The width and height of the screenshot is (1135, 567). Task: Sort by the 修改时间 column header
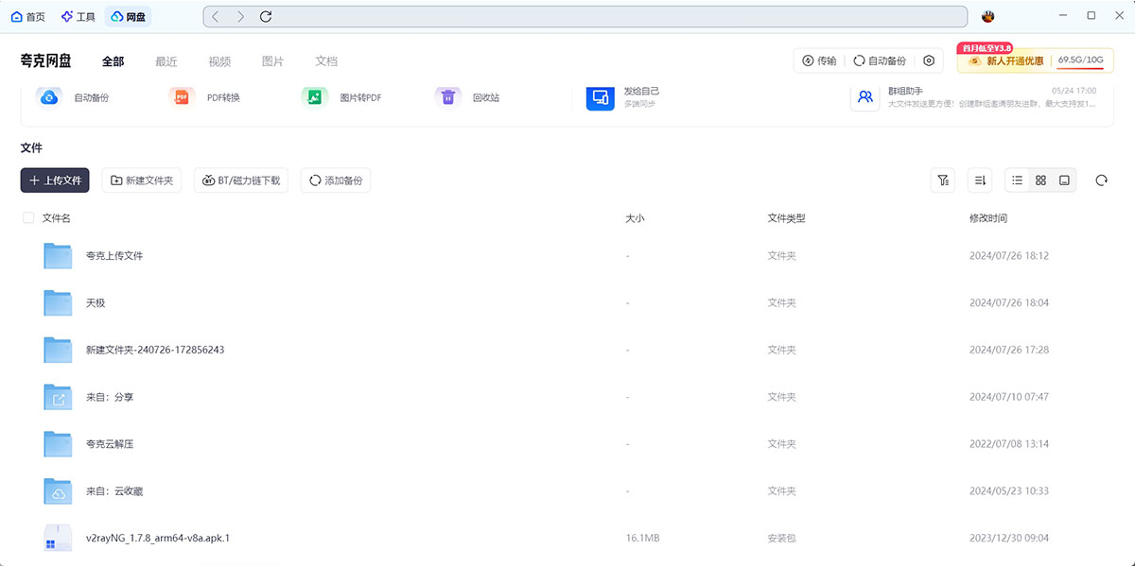(x=988, y=218)
